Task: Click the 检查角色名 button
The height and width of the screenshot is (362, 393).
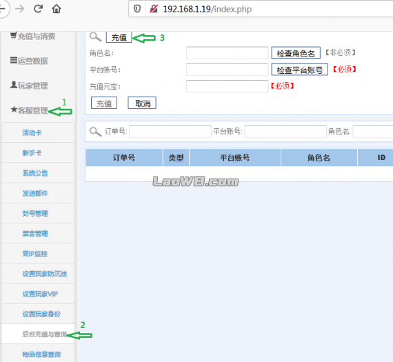Action: (296, 53)
